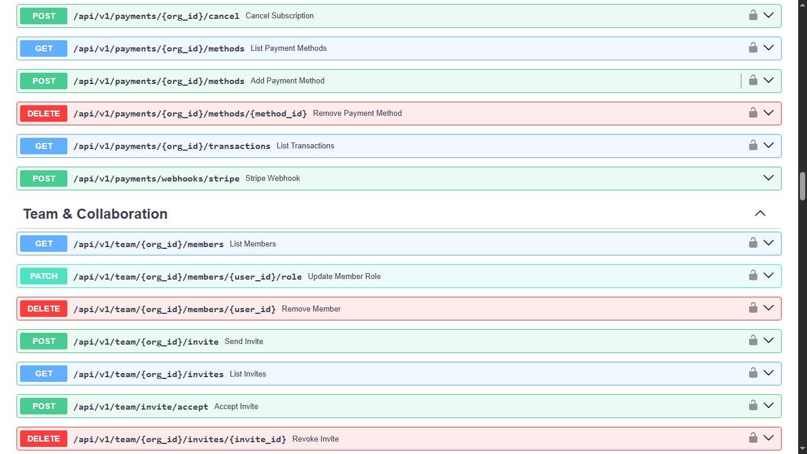Click the lock icon on Cancel Subscription
Screen dimensions: 807x454
753,15
